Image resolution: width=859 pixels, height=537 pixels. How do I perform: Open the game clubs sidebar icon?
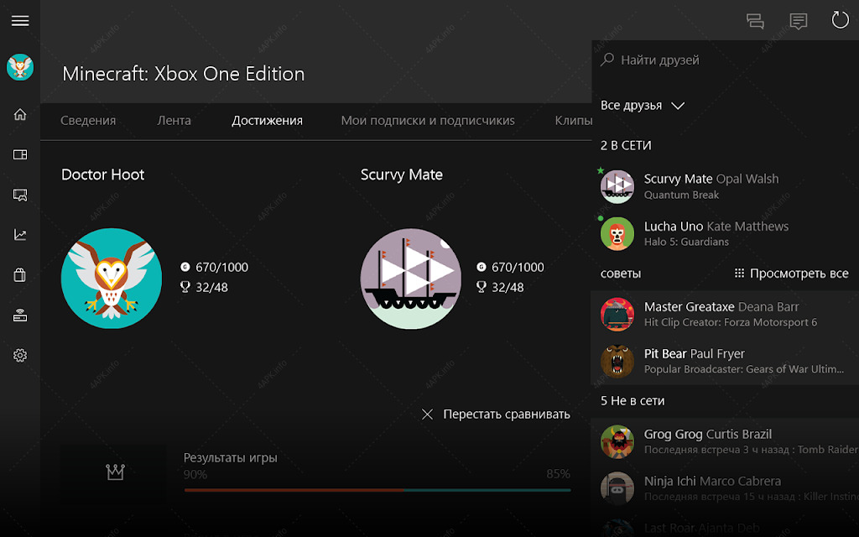(x=20, y=195)
